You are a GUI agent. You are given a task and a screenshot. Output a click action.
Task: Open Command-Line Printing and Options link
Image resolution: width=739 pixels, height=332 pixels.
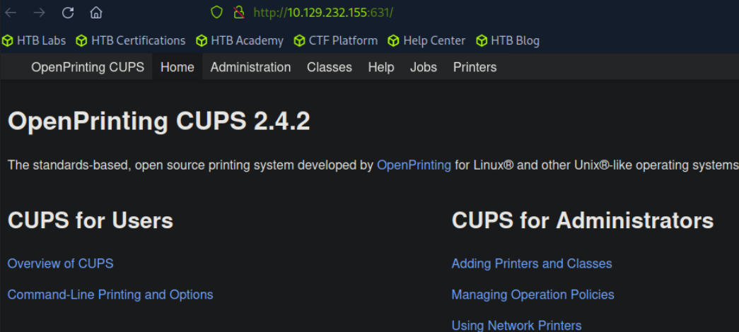(110, 295)
